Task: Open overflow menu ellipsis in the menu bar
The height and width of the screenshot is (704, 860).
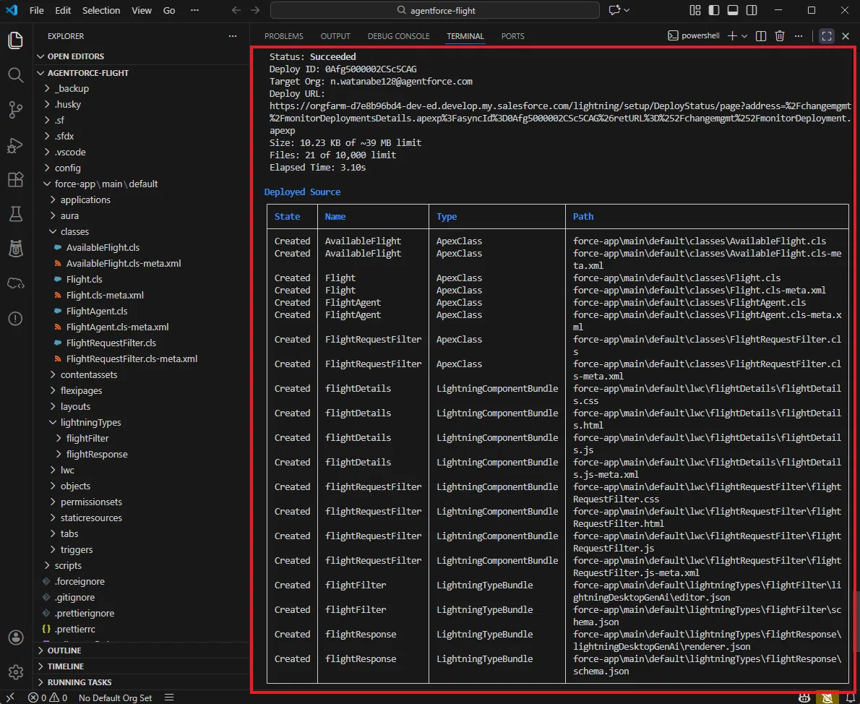Action: tap(194, 10)
